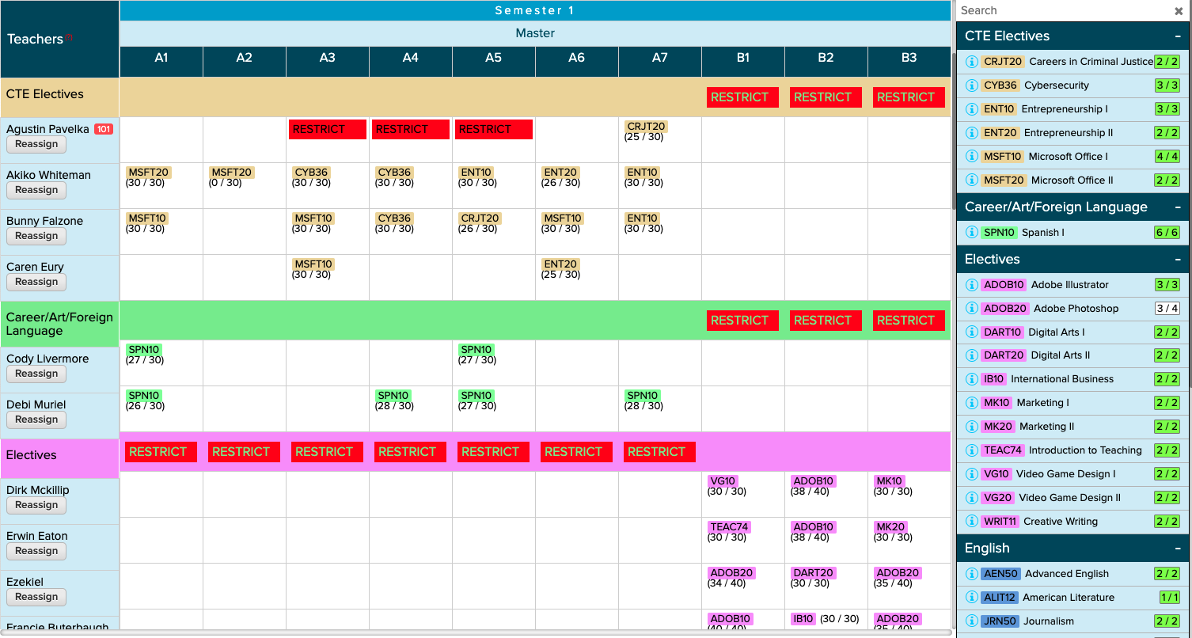Click the info icon for AEN50 Advanced English

coord(971,573)
